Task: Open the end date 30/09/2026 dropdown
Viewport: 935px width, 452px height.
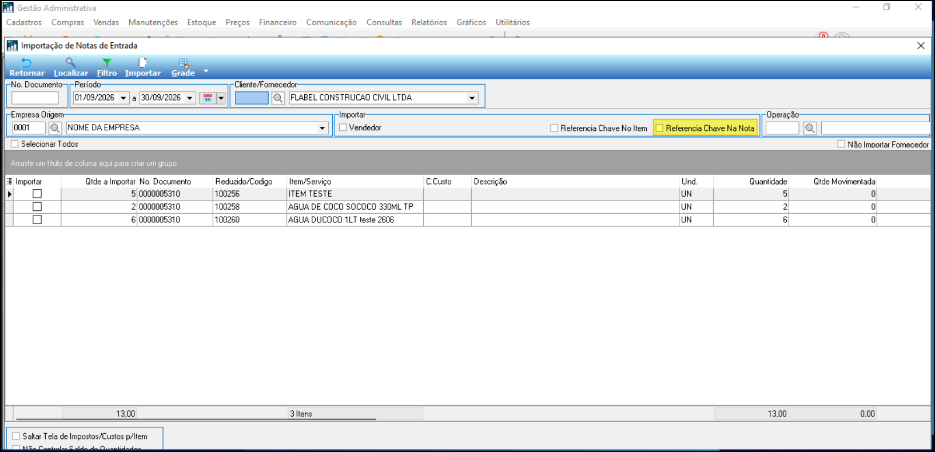Action: click(x=190, y=98)
